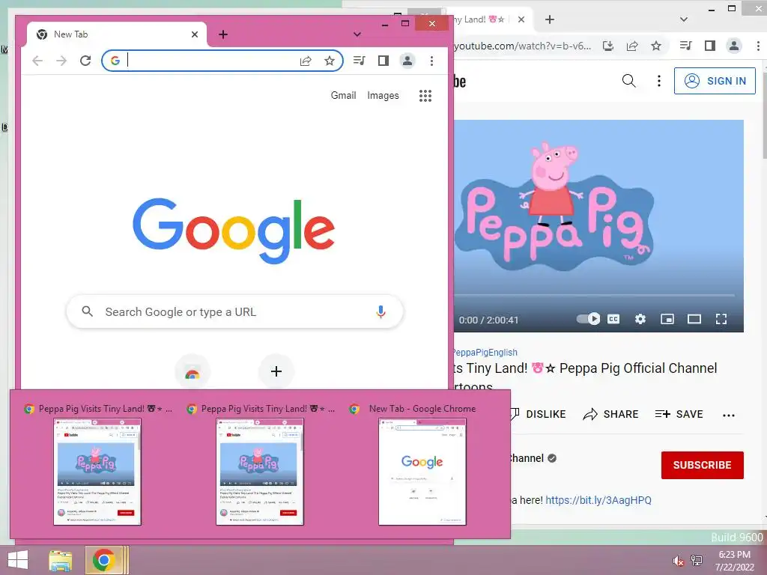Image resolution: width=767 pixels, height=575 pixels.
Task: Click SUBSCRIBE button
Action: pyautogui.click(x=703, y=465)
